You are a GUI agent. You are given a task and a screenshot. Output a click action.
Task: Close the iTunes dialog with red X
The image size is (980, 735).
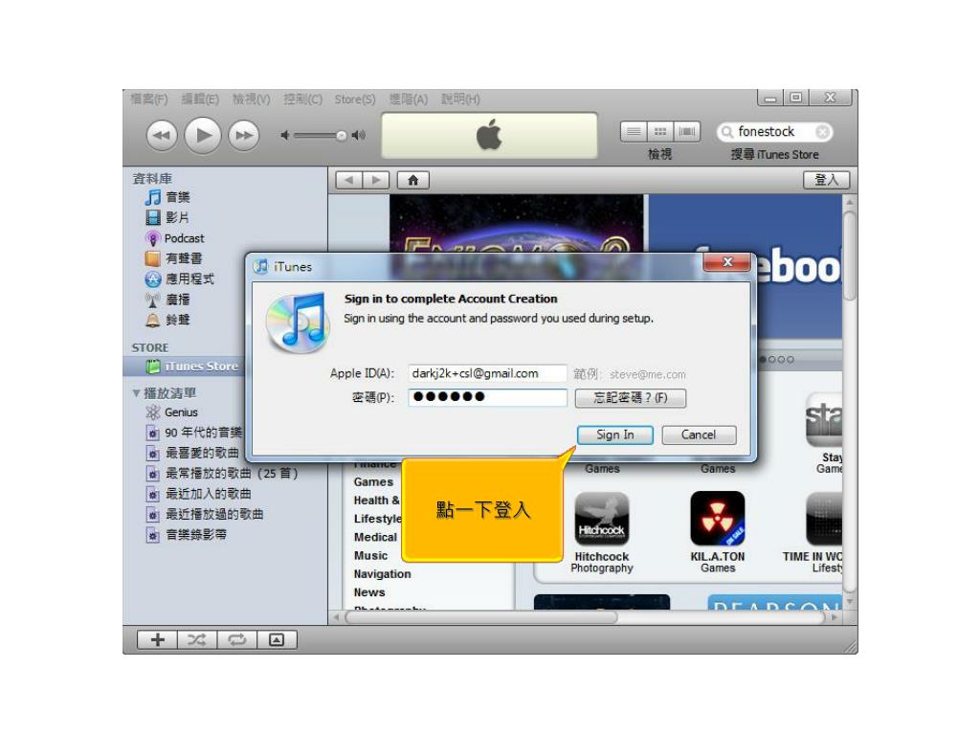[727, 262]
